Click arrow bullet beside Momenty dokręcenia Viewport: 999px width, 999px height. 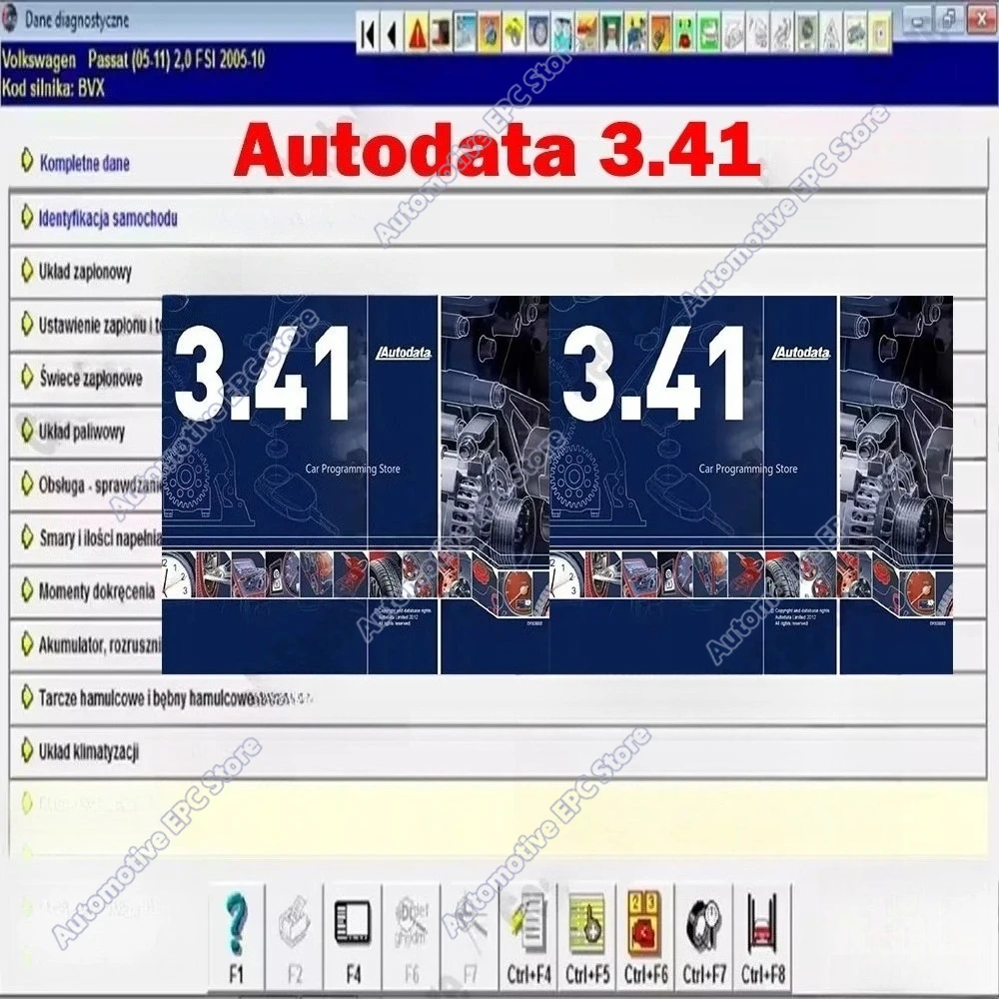(26, 590)
